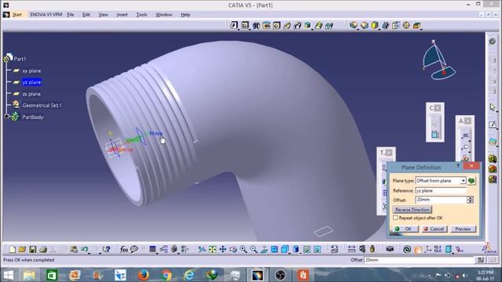Click the Windows Start button
Screen dimensions: 502x282
tap(9, 275)
